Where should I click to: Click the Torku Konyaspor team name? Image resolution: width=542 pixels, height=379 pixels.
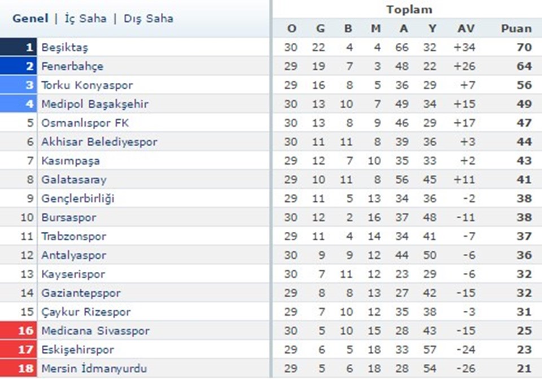[87, 85]
